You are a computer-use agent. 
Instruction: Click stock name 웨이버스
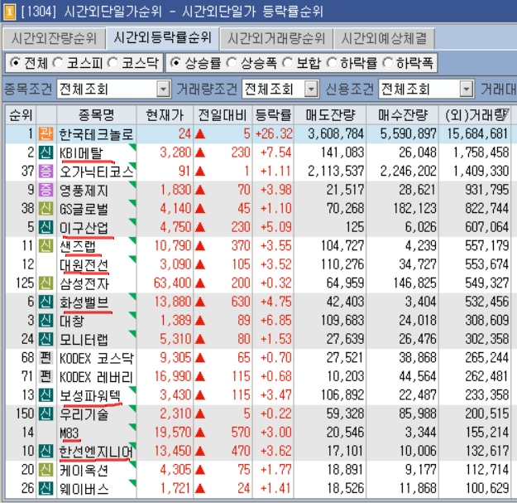84,489
